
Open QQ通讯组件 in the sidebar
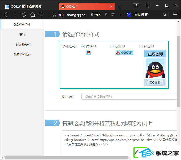click(x=22, y=25)
